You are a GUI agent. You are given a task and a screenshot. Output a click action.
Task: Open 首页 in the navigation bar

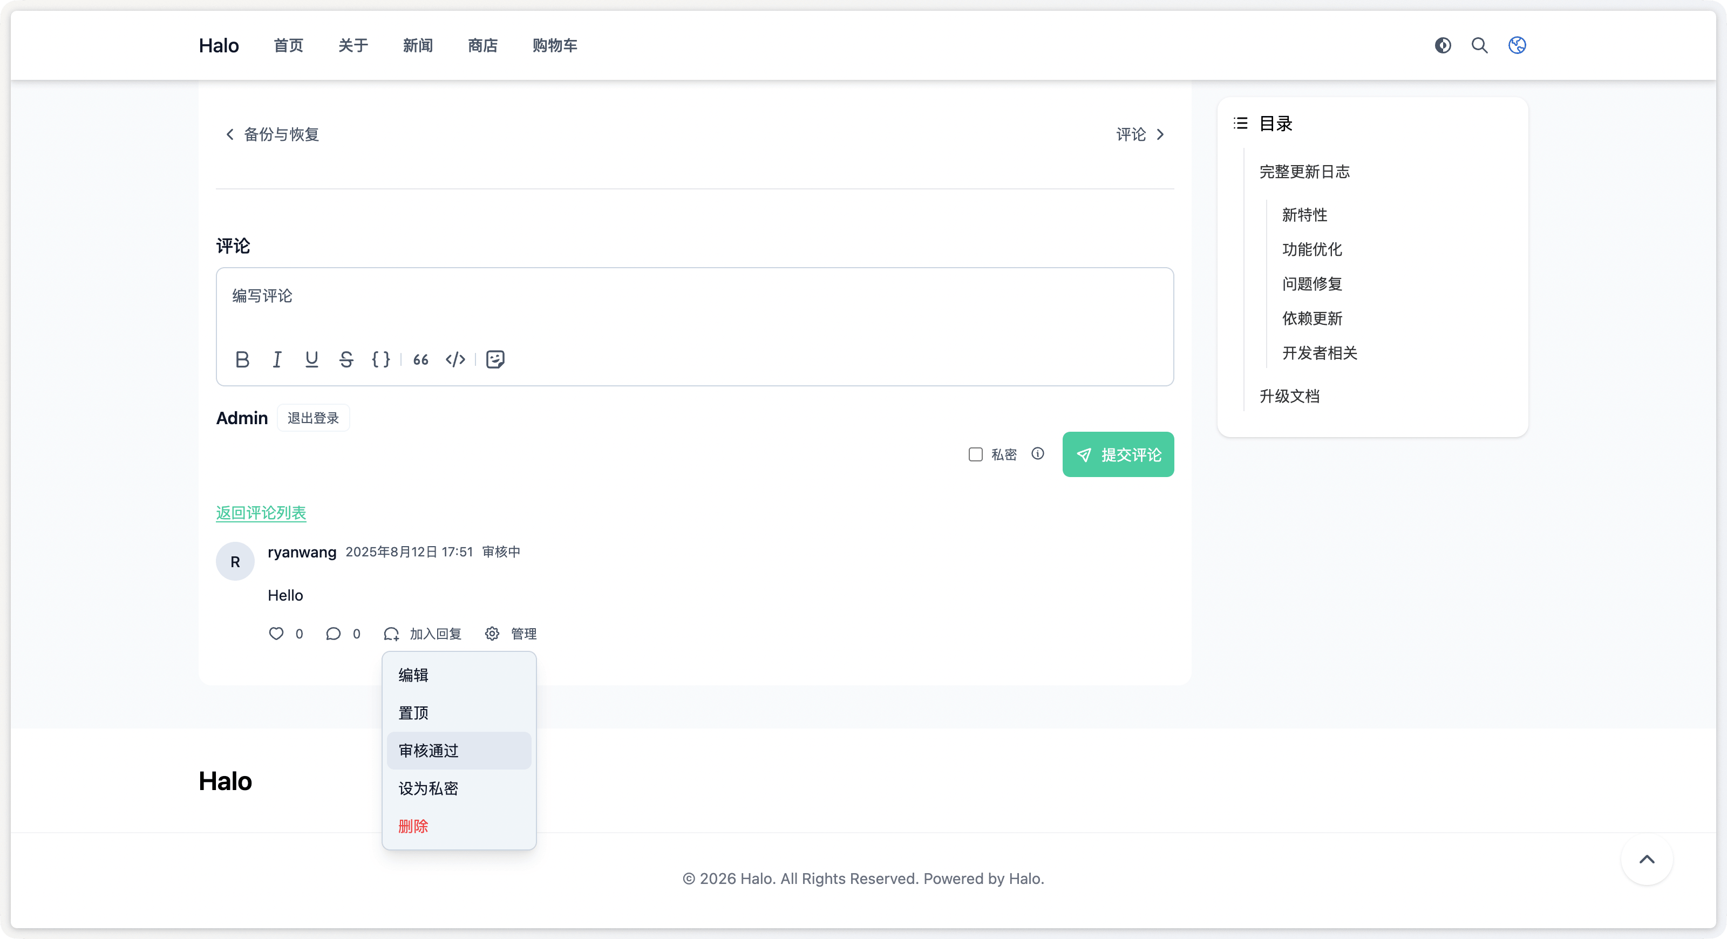[x=288, y=45]
